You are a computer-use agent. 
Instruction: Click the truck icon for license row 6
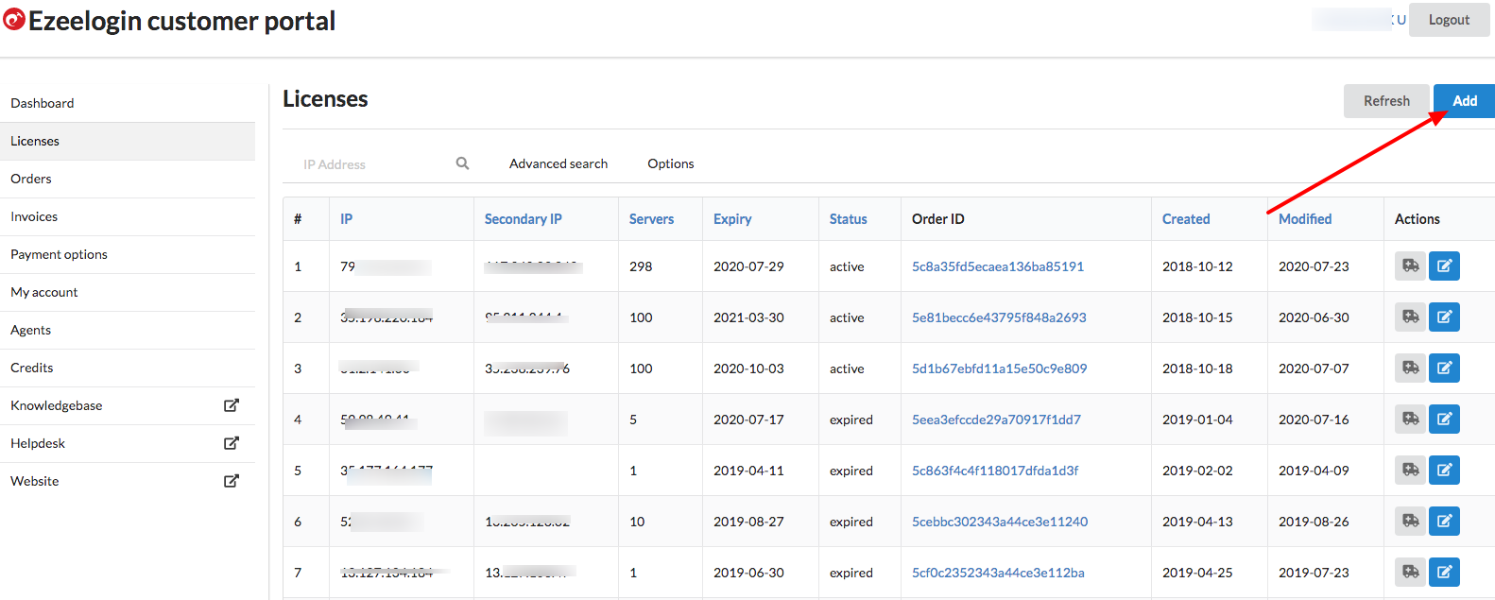(x=1410, y=522)
